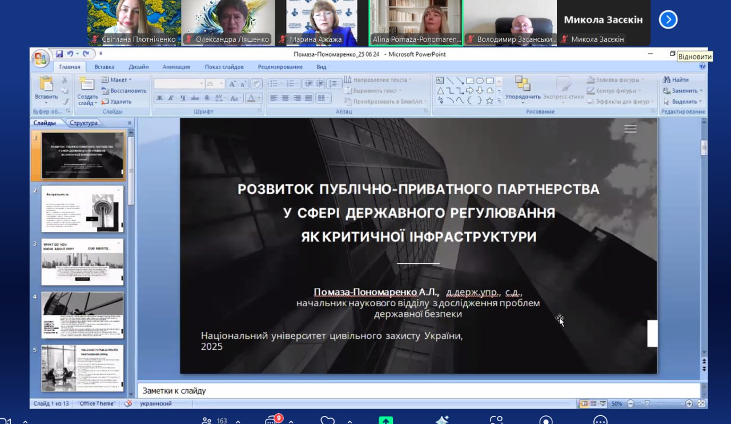Viewport: 731px width, 424px height.
Task: Toggle bold (Ж) formatting
Action: coord(160,98)
